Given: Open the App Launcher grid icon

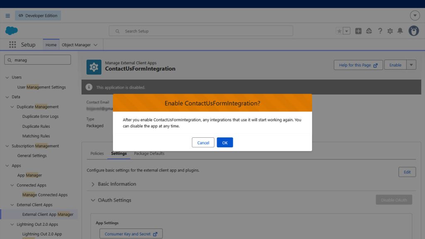Looking at the screenshot, I should tap(12, 44).
